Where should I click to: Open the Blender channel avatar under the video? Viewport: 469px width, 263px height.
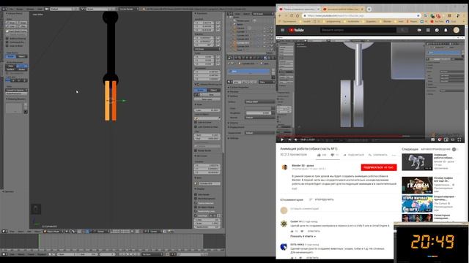(284, 167)
